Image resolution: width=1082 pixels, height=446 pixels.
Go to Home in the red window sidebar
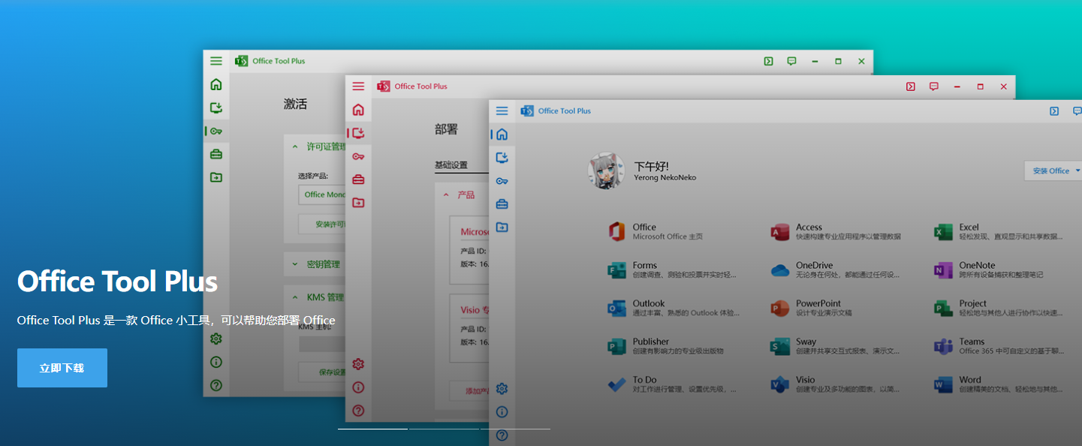[x=358, y=110]
